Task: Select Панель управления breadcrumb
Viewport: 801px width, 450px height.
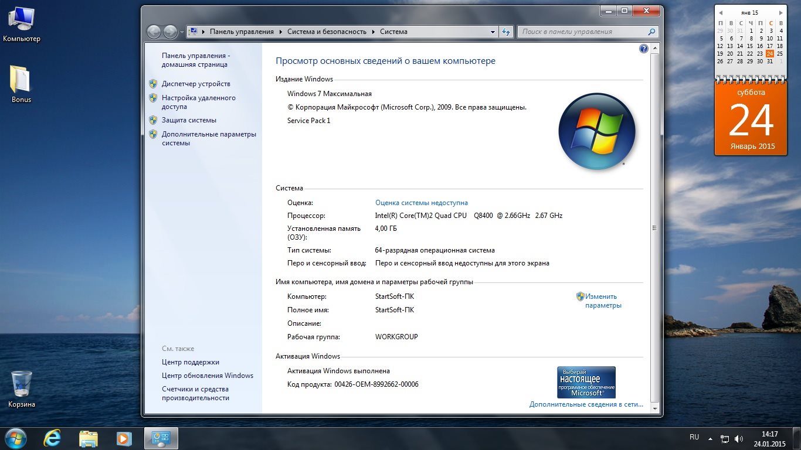Action: [x=242, y=32]
